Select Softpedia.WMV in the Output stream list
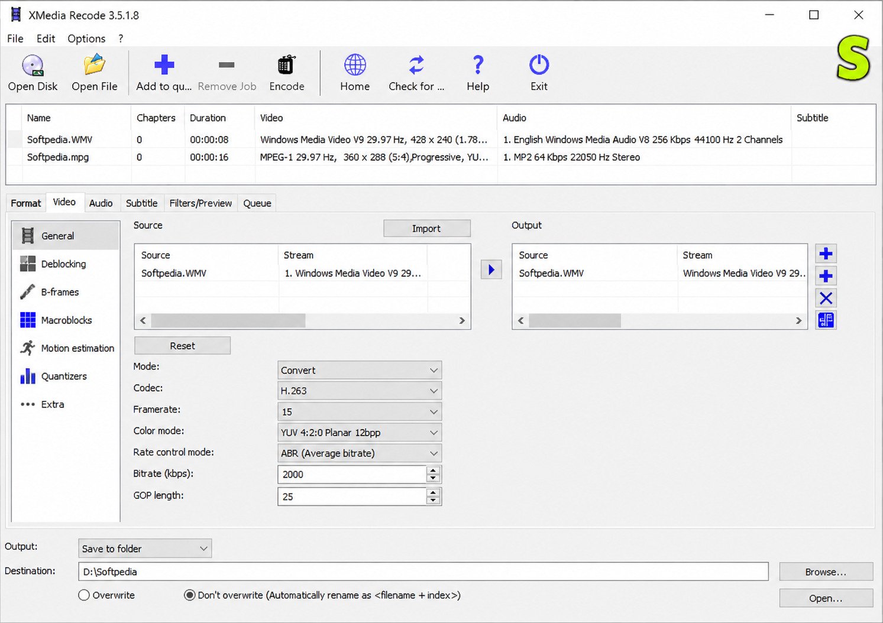Screen dimensions: 883x623 (659, 273)
